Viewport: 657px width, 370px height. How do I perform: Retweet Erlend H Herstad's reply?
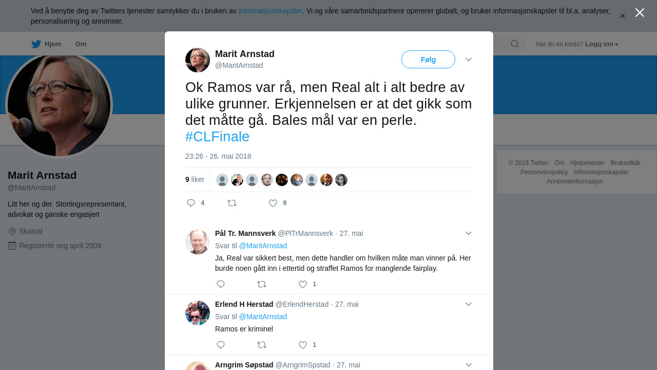tap(262, 345)
